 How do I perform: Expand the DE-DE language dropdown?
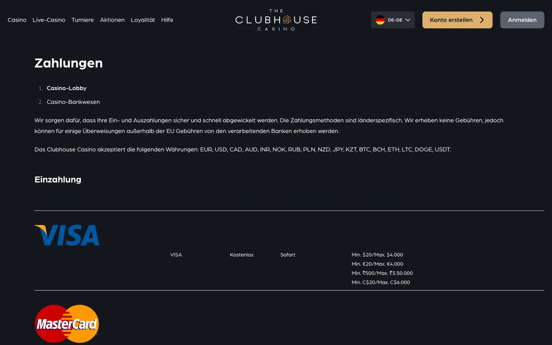tap(393, 20)
